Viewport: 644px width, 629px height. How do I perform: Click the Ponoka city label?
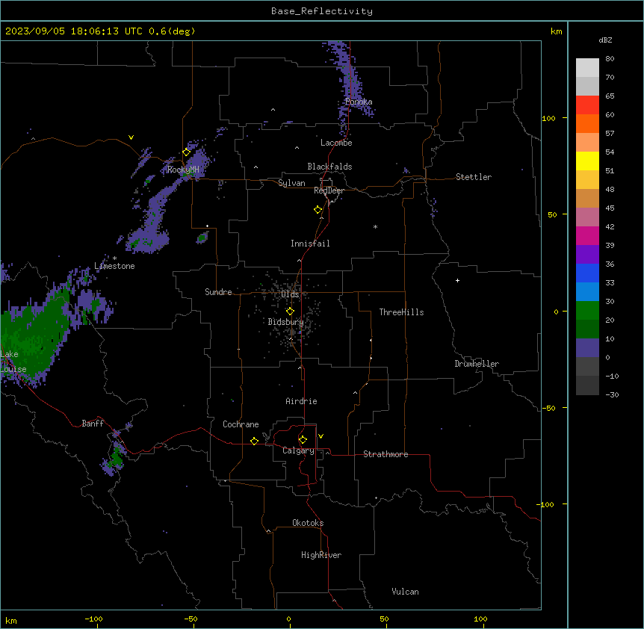point(359,102)
